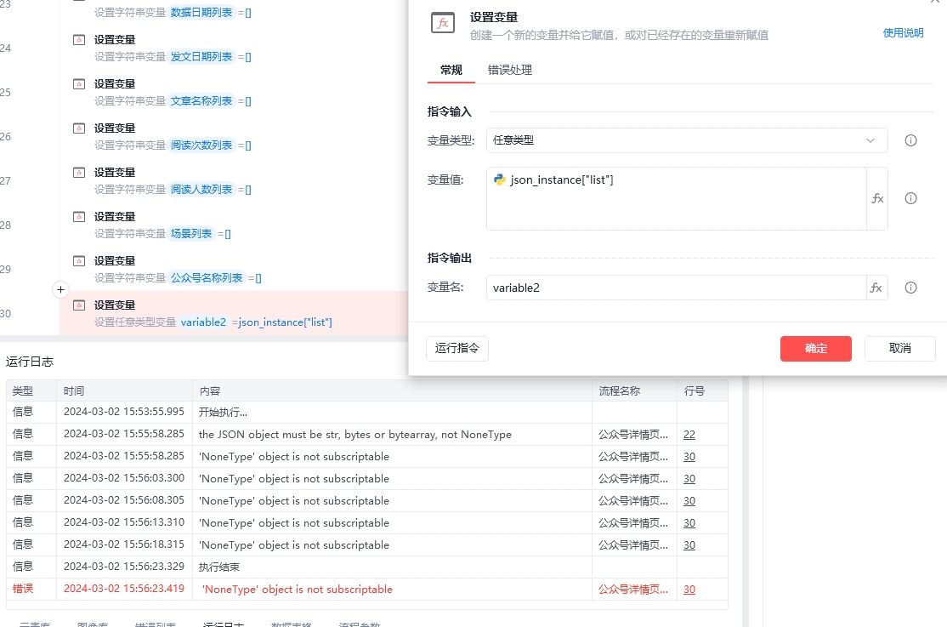Click the step icon on line 30
Image resolution: width=947 pixels, height=627 pixels.
pos(79,305)
